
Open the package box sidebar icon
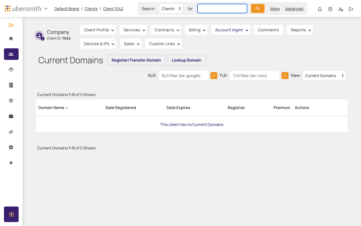[x=11, y=101]
